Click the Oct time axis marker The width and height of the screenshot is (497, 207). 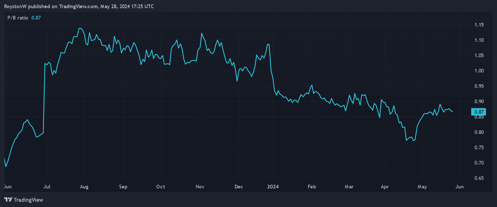point(161,186)
